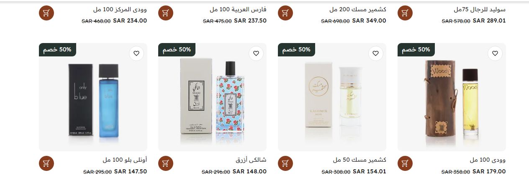
Task: Add وودى المركز 100 مل to cart
Action: [x=46, y=13]
